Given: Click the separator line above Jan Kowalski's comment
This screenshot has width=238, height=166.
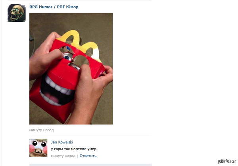Looking at the screenshot, I should click(x=90, y=135).
